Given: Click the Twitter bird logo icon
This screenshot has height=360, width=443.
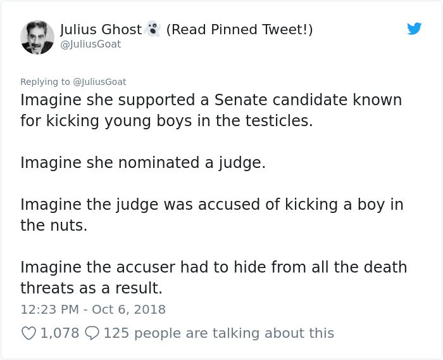Looking at the screenshot, I should [415, 29].
